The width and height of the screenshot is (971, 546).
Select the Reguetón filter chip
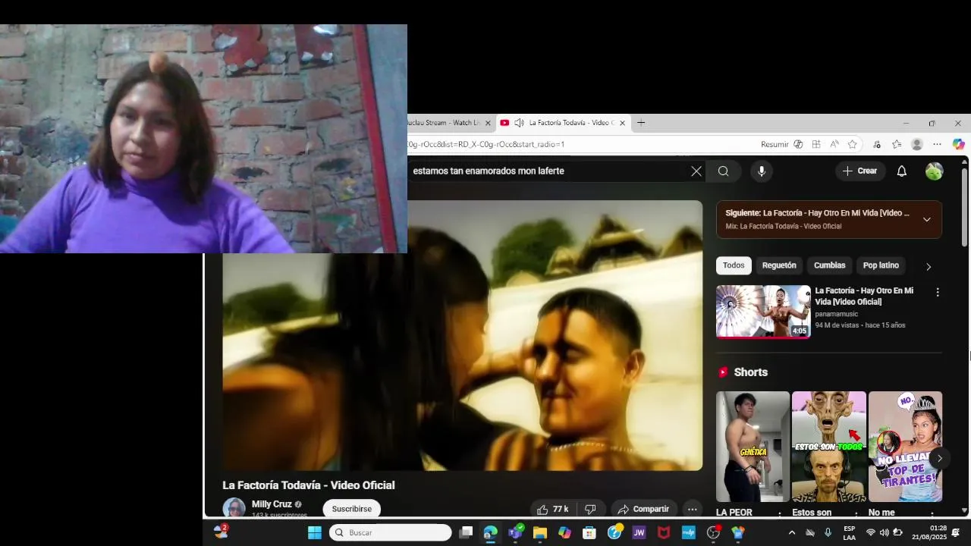coord(779,265)
